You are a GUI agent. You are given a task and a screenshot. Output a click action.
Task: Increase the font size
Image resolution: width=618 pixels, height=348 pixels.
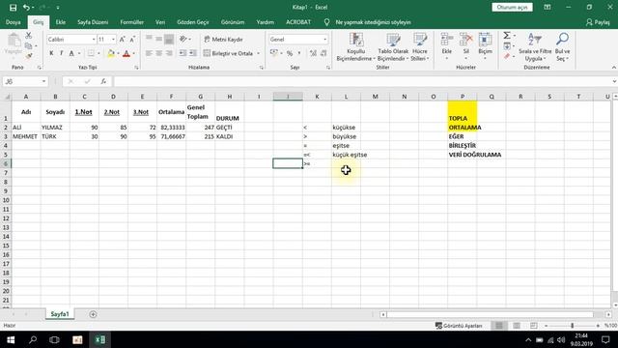(123, 40)
